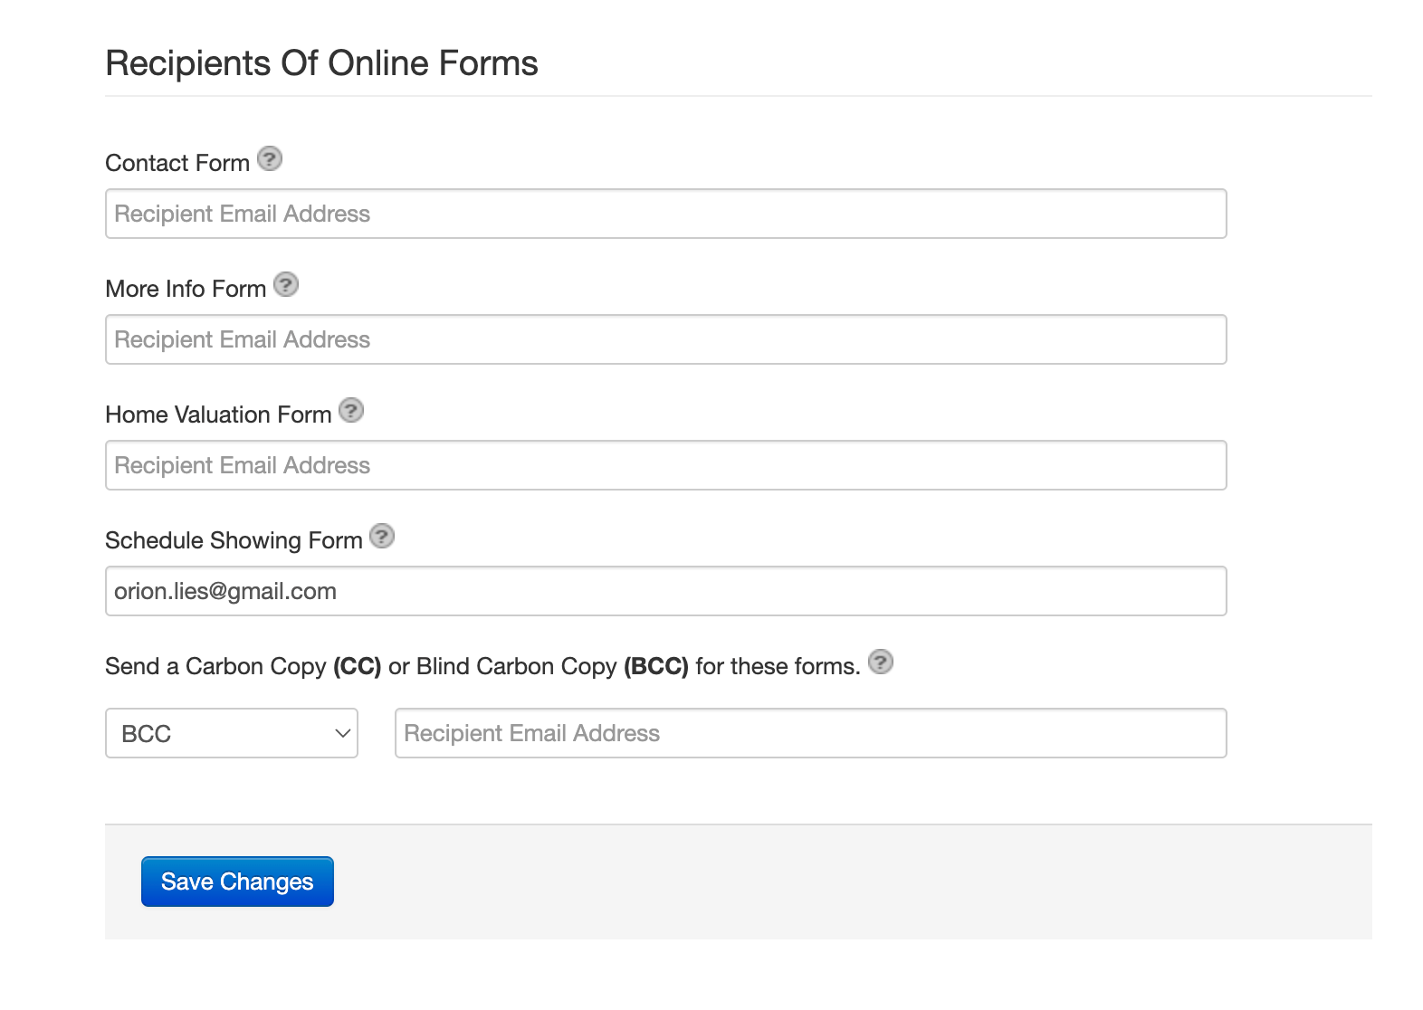The width and height of the screenshot is (1423, 1010).
Task: Click the Schedule Showing Form question mark
Action: click(382, 537)
